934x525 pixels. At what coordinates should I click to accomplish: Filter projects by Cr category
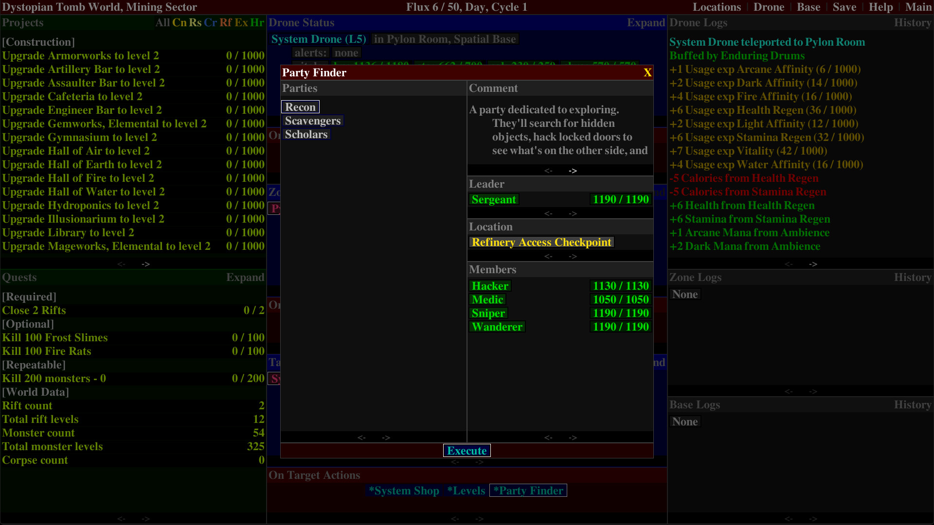tap(210, 22)
